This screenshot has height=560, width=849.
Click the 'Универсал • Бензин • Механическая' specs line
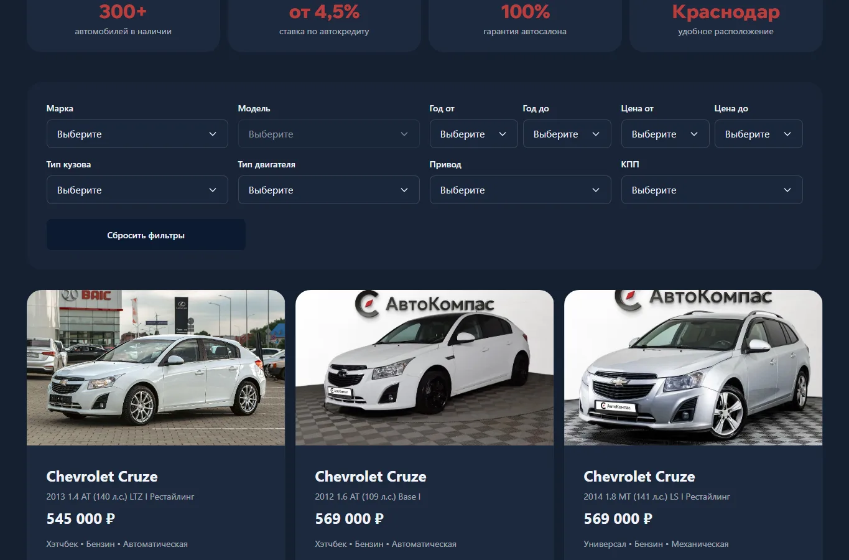[x=656, y=544]
